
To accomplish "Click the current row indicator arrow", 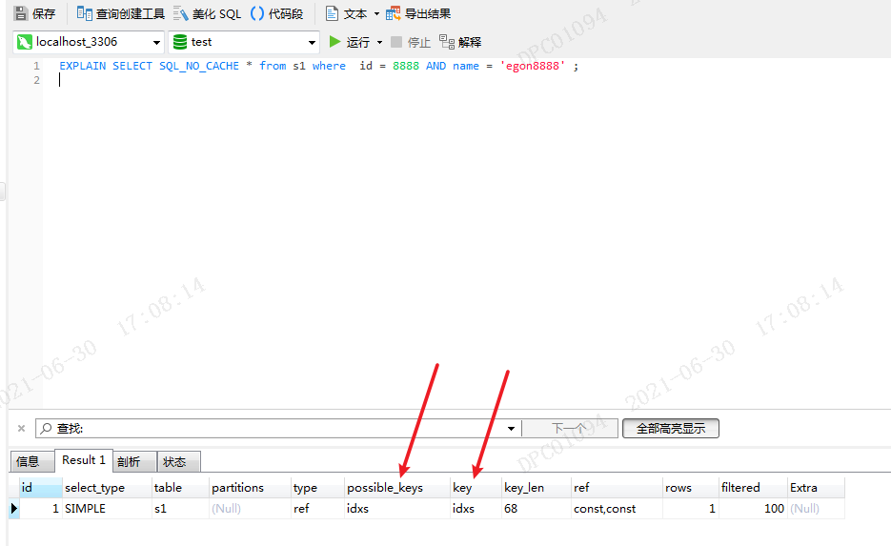I will [14, 509].
